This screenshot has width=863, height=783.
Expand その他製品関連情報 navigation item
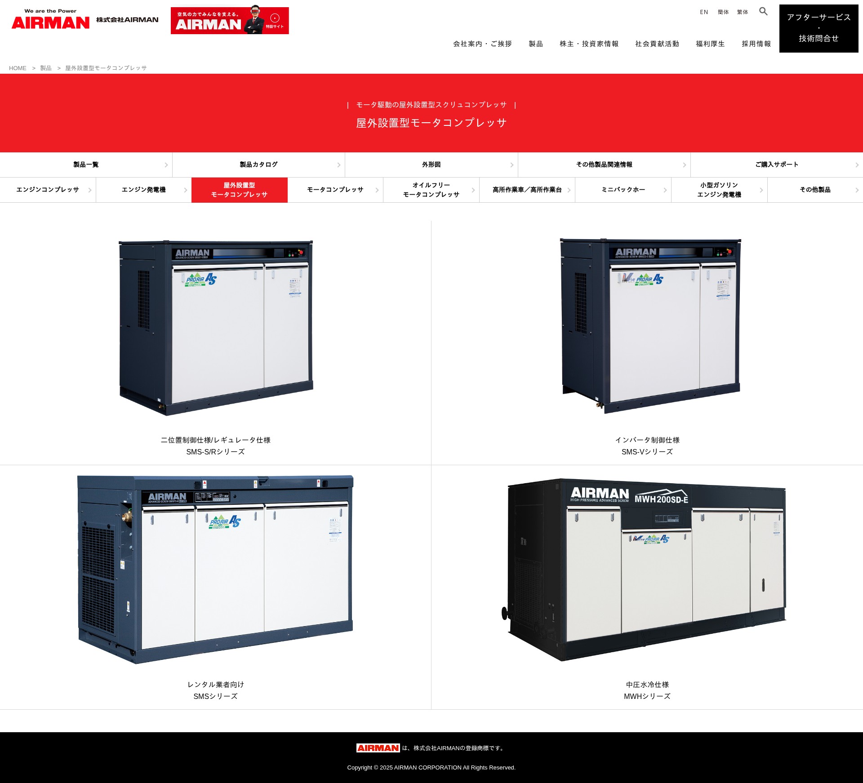[x=604, y=165]
